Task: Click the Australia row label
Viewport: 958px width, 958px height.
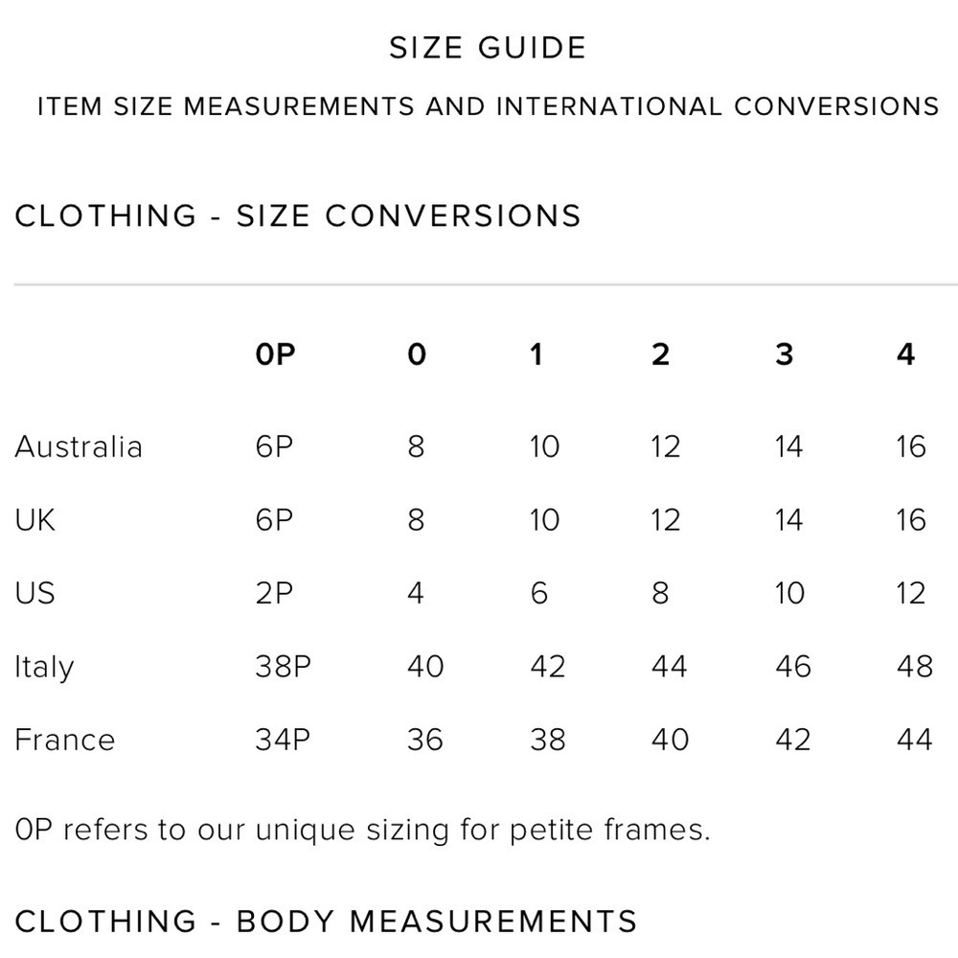Action: click(79, 446)
